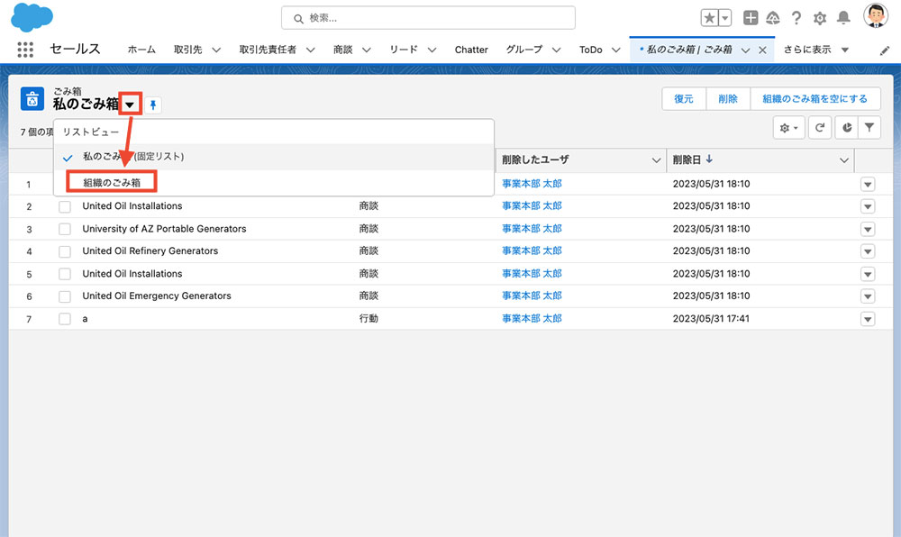Open the App Launcher grid icon

click(25, 50)
